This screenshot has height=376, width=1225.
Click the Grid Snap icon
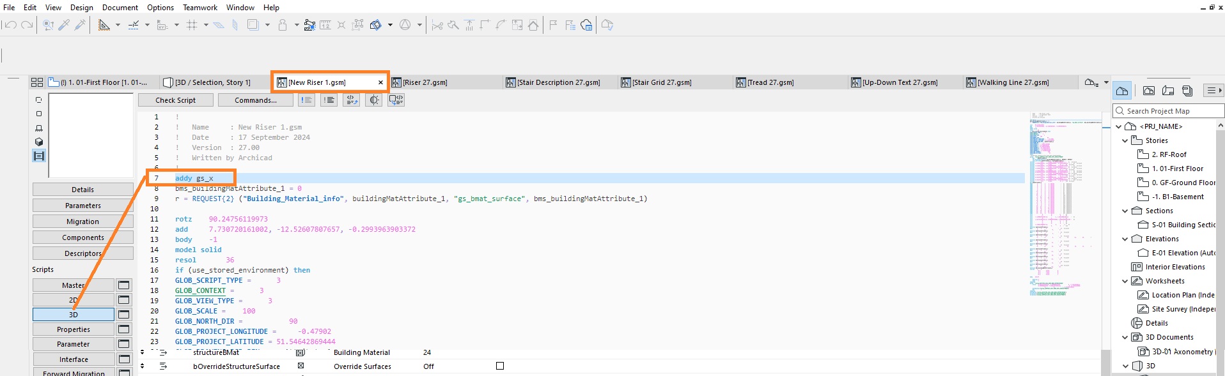tap(192, 25)
